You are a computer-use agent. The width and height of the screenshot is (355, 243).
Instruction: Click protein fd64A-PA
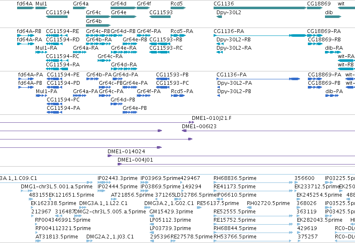click(x=26, y=79)
